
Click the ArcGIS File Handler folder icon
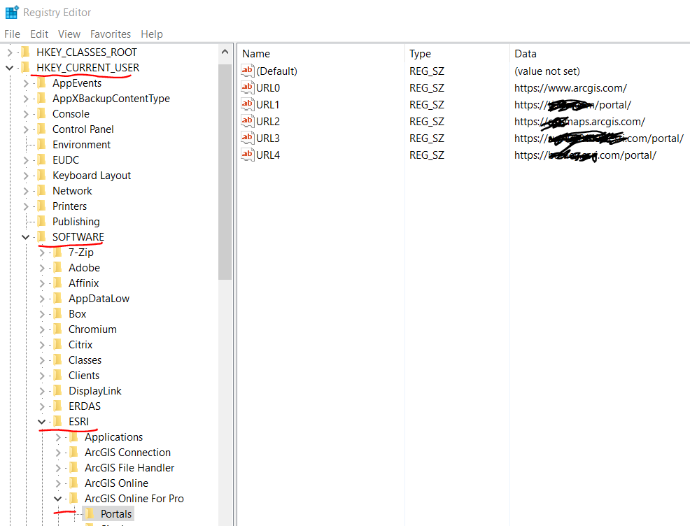pyautogui.click(x=74, y=468)
